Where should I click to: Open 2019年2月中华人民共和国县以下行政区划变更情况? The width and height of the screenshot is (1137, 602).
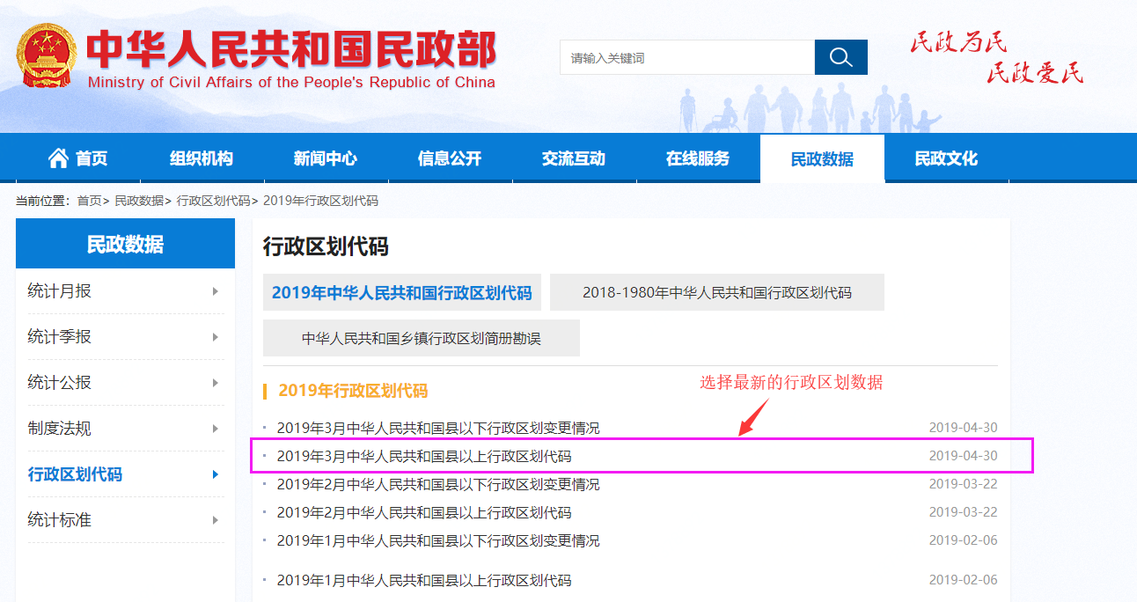(438, 485)
